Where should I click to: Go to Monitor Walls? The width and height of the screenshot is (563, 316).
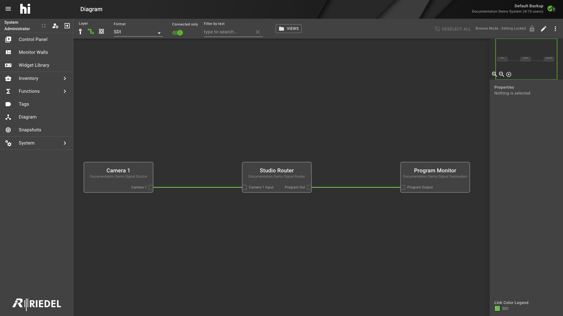36,52
